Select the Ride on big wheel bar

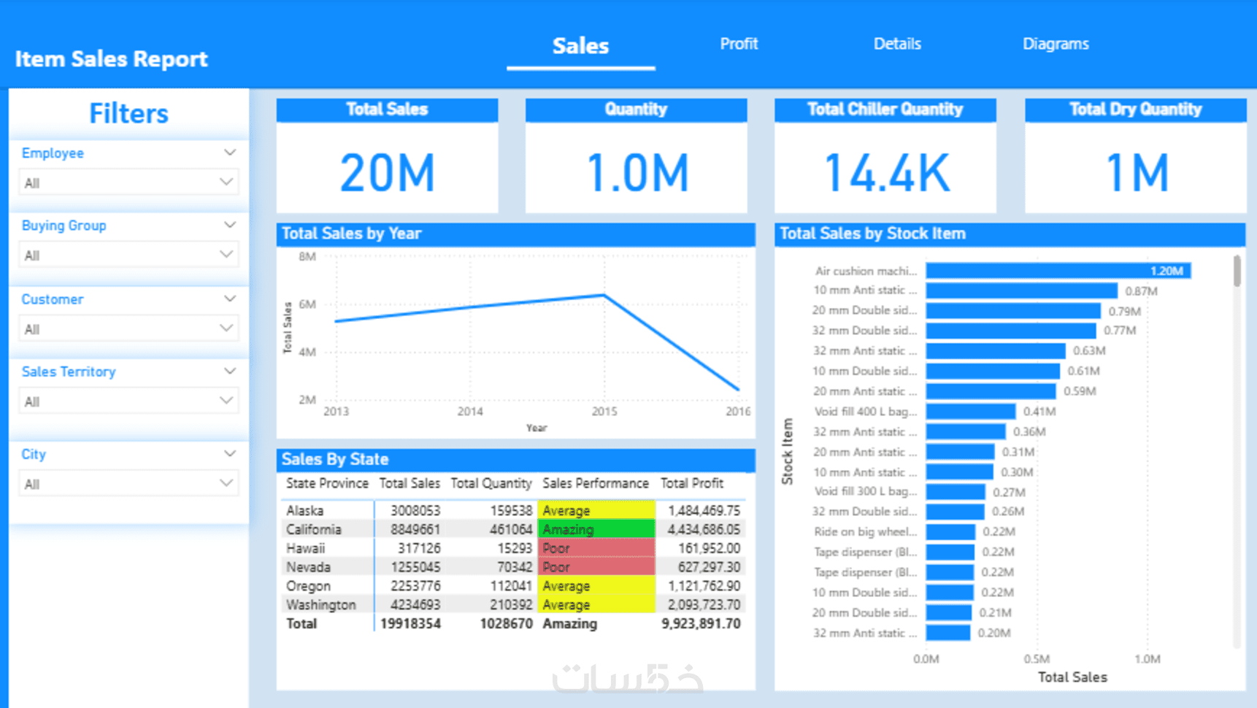[x=950, y=532]
